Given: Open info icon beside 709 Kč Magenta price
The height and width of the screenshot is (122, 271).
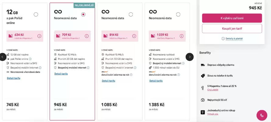Looking at the screenshot, I should click(x=87, y=36).
